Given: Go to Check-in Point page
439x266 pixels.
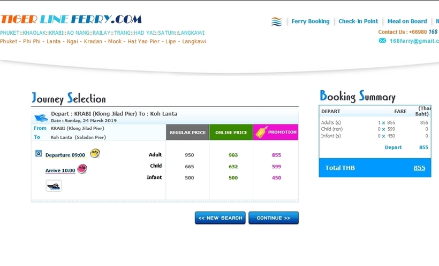Looking at the screenshot, I should 358,21.
